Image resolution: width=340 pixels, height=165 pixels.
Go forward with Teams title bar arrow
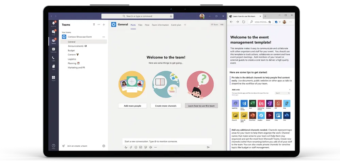(56, 16)
